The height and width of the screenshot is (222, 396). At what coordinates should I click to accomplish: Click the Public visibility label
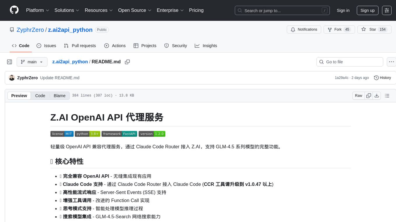pyautogui.click(x=102, y=30)
